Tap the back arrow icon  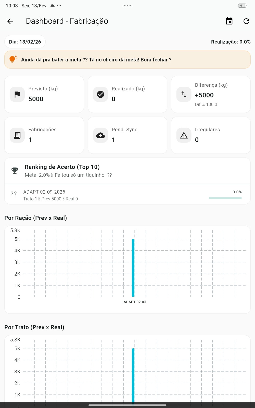click(10, 21)
